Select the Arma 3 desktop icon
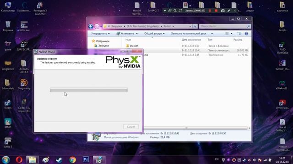 click(8, 143)
